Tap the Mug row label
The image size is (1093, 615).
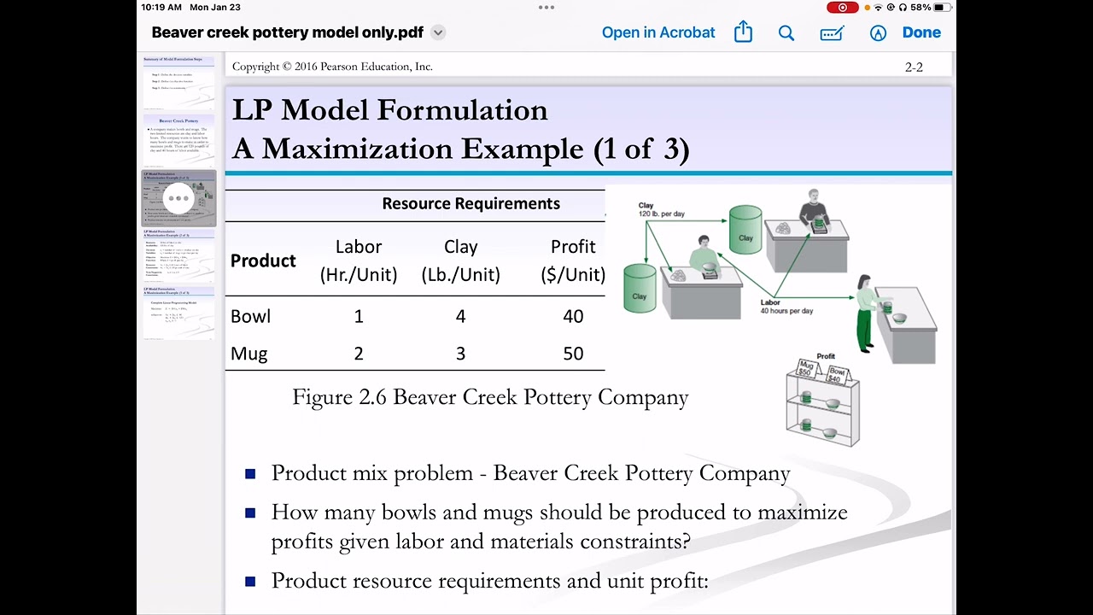(248, 354)
